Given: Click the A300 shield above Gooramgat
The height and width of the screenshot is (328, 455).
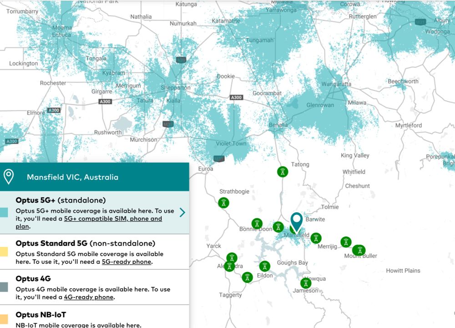Looking at the screenshot, I should click(236, 97).
